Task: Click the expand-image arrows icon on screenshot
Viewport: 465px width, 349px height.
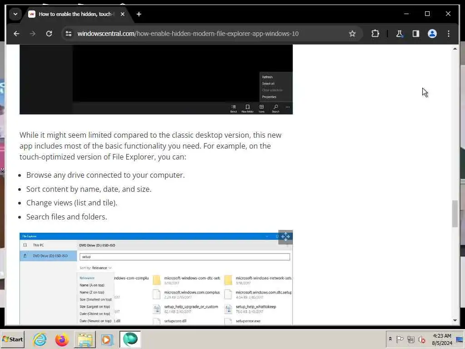Action: [x=285, y=237]
